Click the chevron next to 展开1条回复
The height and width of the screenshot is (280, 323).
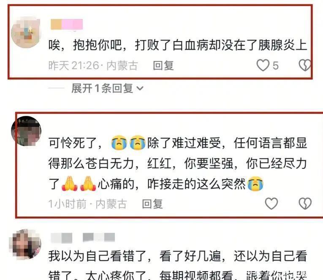click(140, 88)
